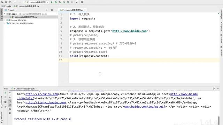
Task: Print console output with the printer icon
Action: pyautogui.click(x=10, y=109)
